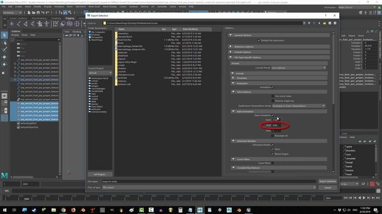The width and height of the screenshot is (382, 214).
Task: Toggle Deformed Models checkbox
Action: [x=272, y=145]
